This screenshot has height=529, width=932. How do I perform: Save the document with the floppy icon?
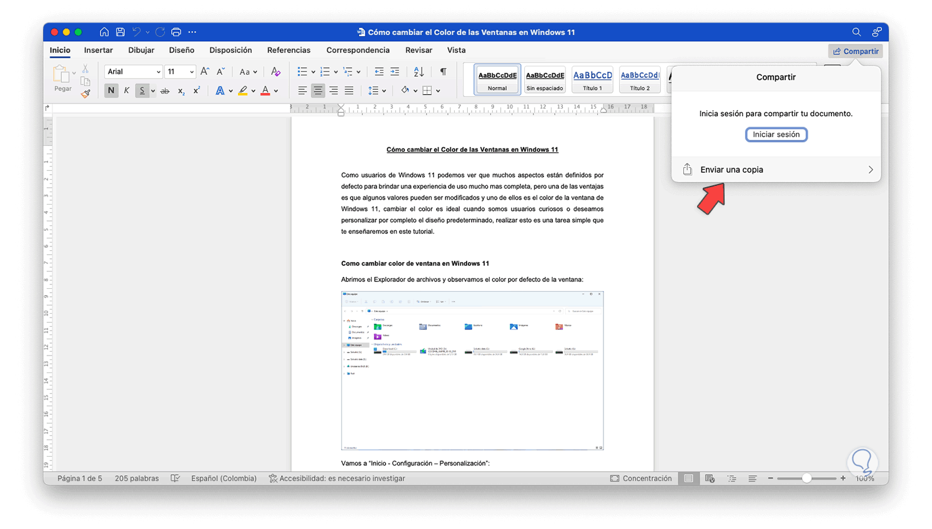(x=121, y=32)
